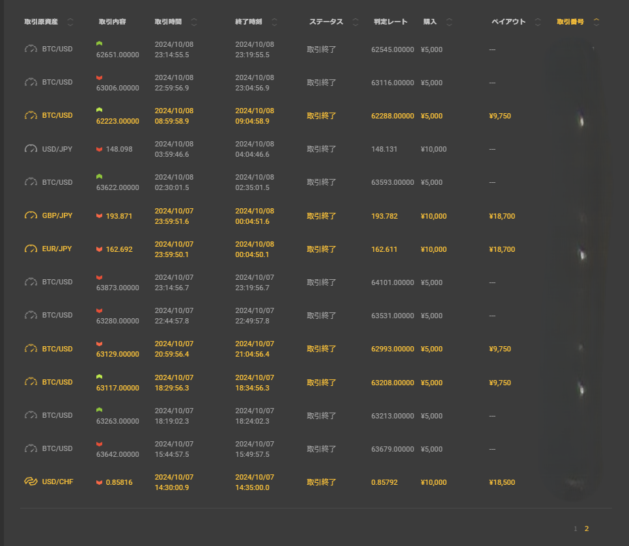
Task: Click page 2 in the pagination
Action: pyautogui.click(x=587, y=528)
